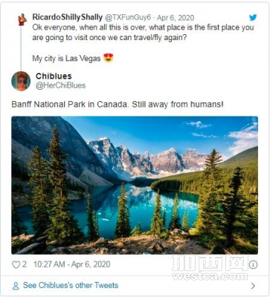
Task: Click the Twitter bird logo icon
Action: point(253,17)
